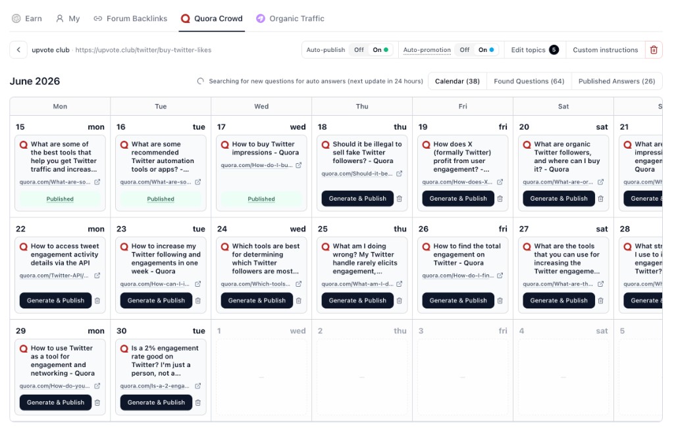Go back with the left chevron button
674x442 pixels.
18,50
